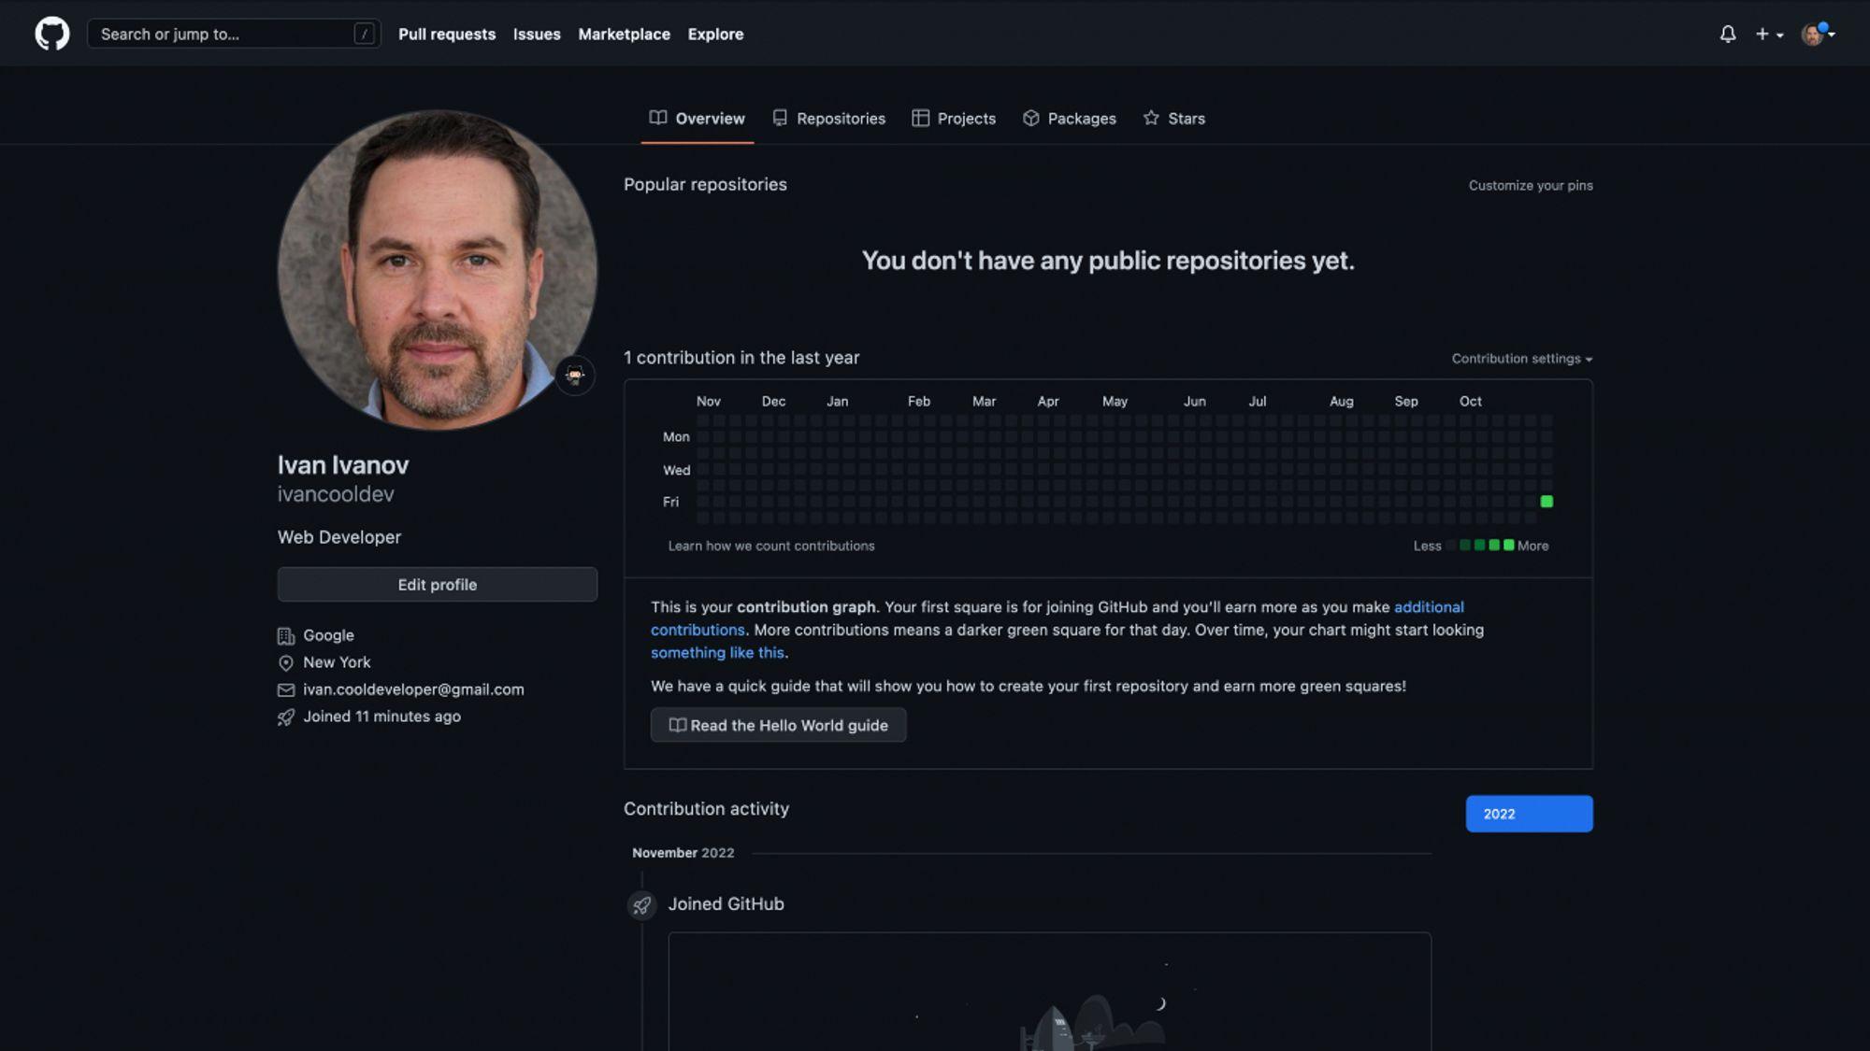Open Pull requests from navigation bar
Screen dimensions: 1870x1051
tap(446, 35)
